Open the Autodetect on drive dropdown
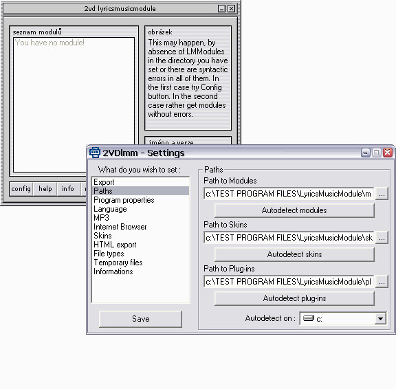 coord(380,319)
